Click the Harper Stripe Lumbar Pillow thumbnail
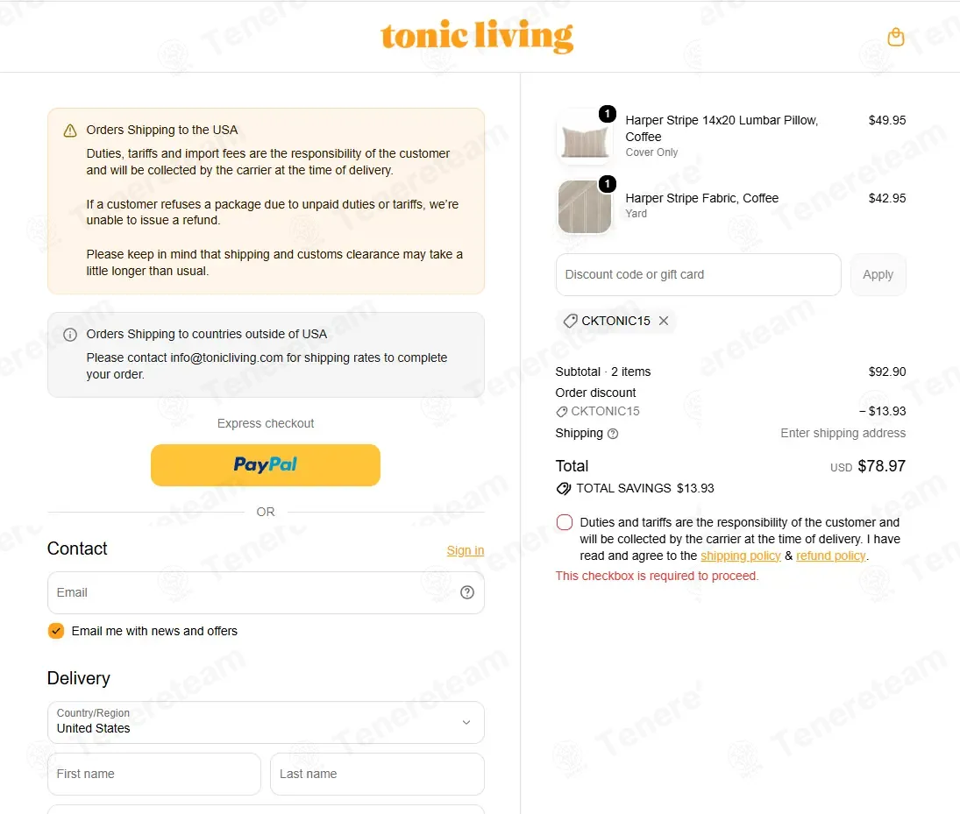960x814 pixels. point(585,137)
